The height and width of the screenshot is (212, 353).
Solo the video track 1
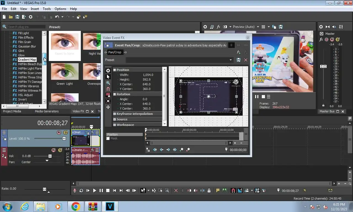pos(66,132)
